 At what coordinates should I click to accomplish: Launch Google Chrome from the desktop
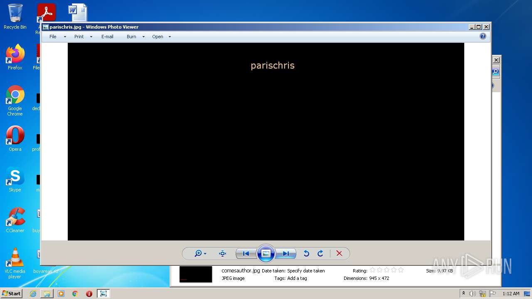[15, 100]
